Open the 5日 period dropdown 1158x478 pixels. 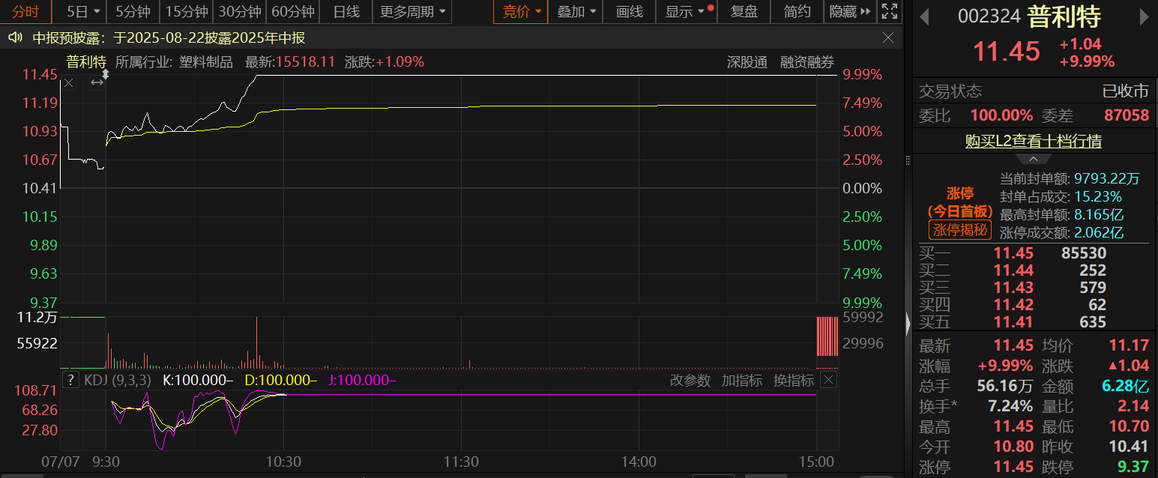click(81, 11)
